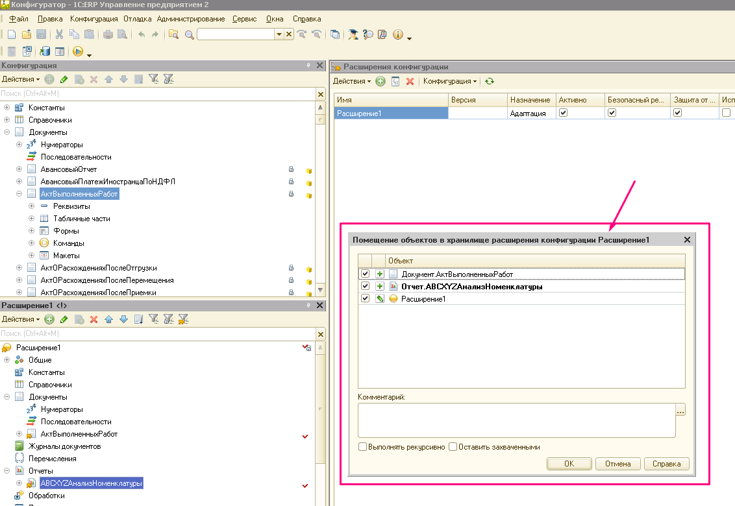Click the Расширение1 panel search field
Screen dimensions: 735x506
[x=158, y=333]
